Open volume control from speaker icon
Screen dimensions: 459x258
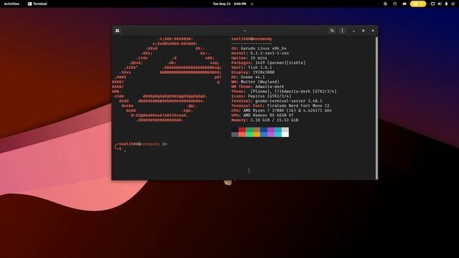440,4
